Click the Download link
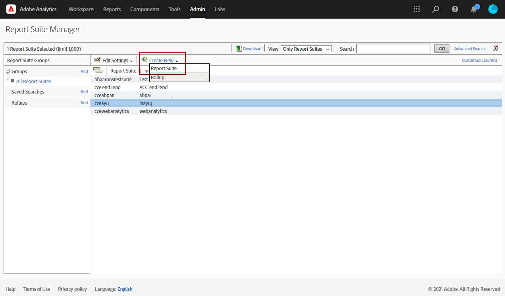This screenshot has width=505, height=296. point(252,49)
